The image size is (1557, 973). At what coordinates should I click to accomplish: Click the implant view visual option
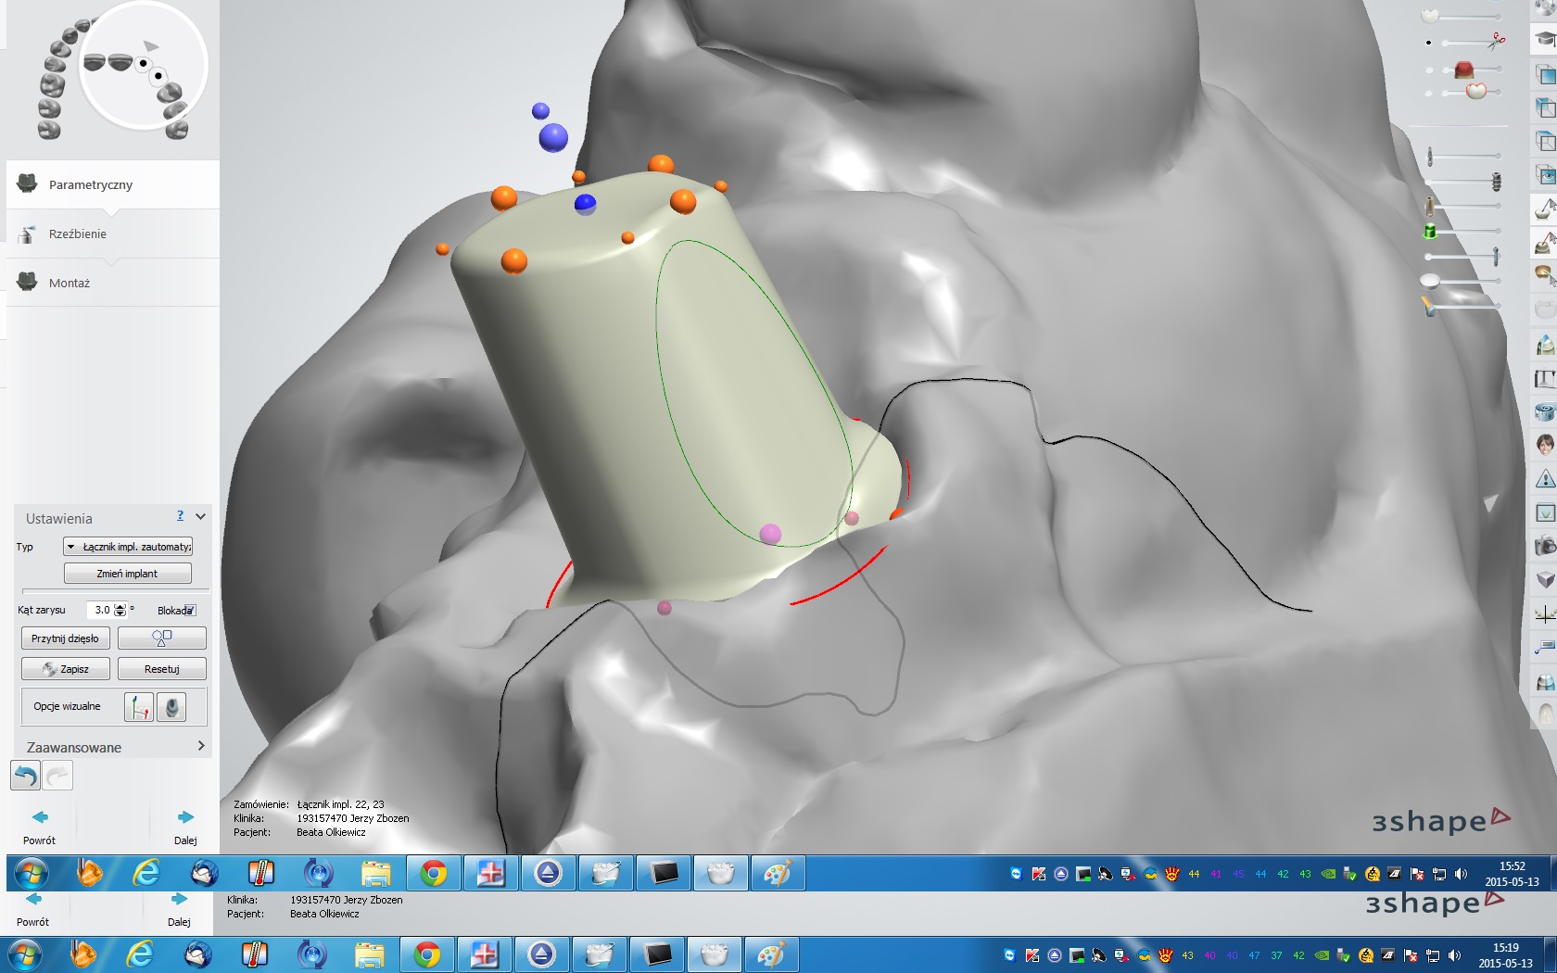point(171,707)
